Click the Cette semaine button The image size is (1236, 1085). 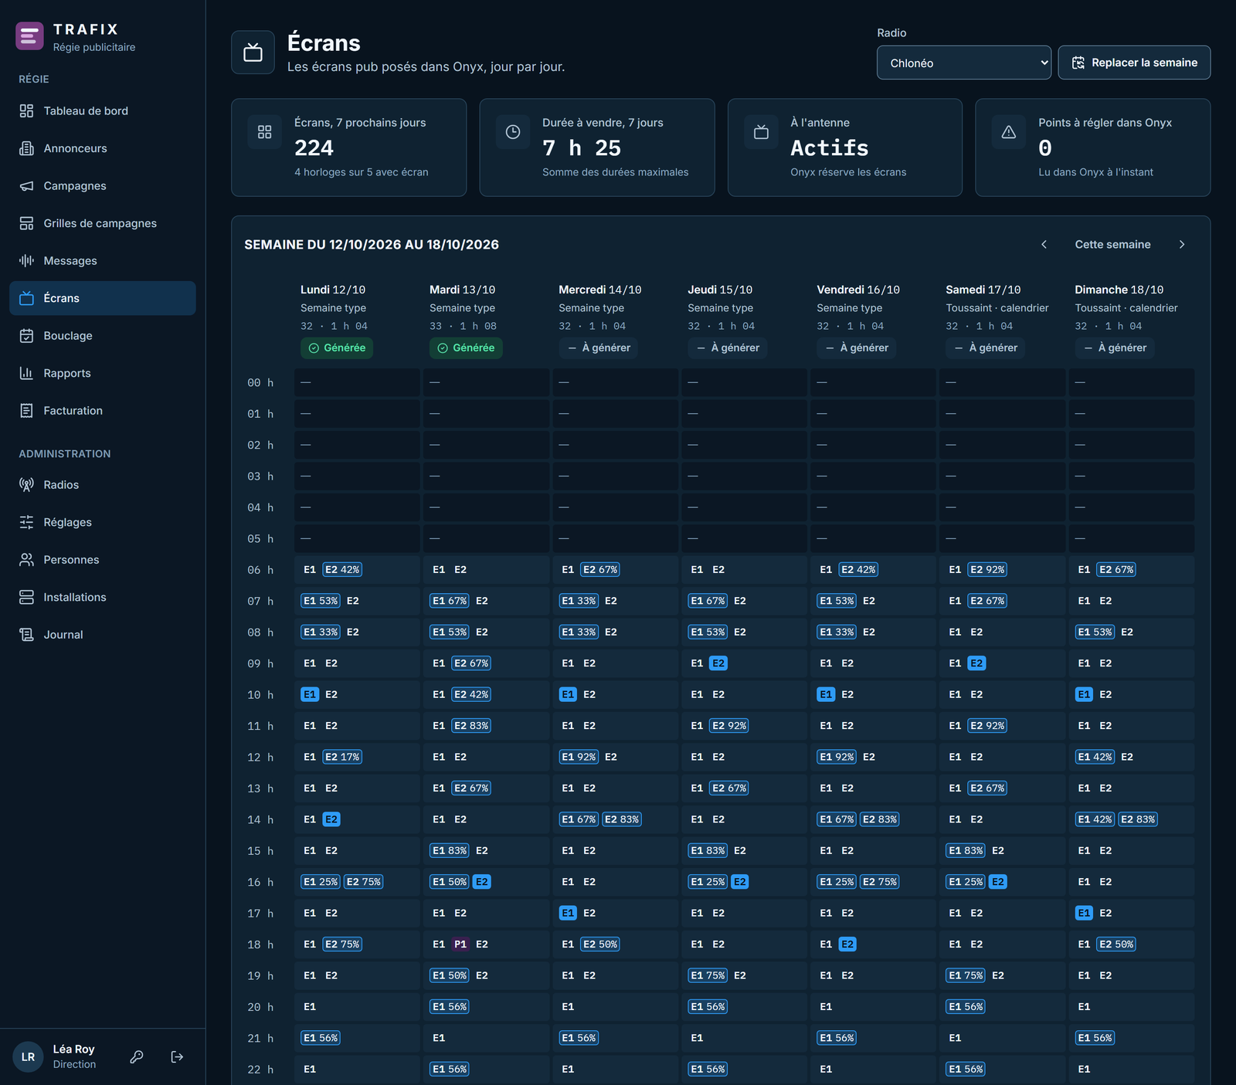tap(1112, 244)
